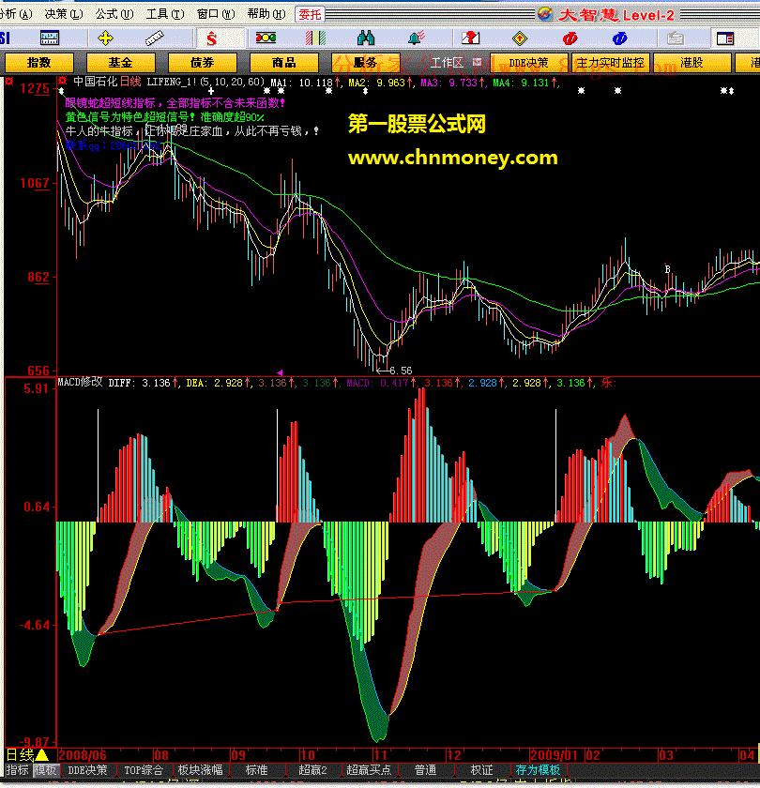Click the blue circular info icon

pos(620,38)
